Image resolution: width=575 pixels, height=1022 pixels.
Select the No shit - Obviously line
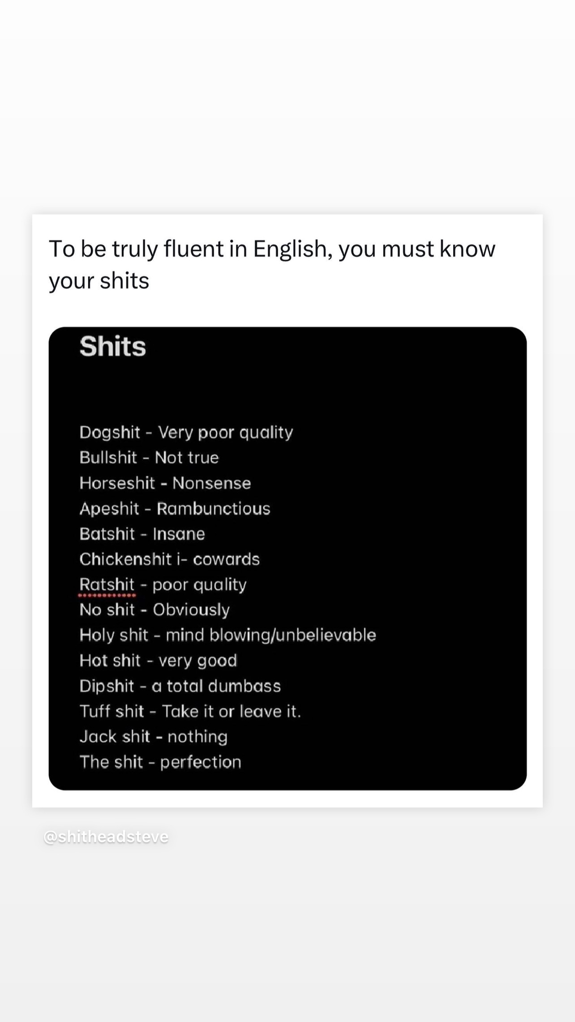pos(154,610)
